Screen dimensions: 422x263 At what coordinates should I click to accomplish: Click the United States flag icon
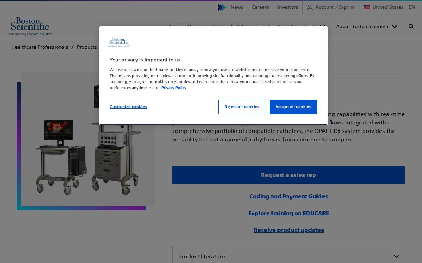367,7
